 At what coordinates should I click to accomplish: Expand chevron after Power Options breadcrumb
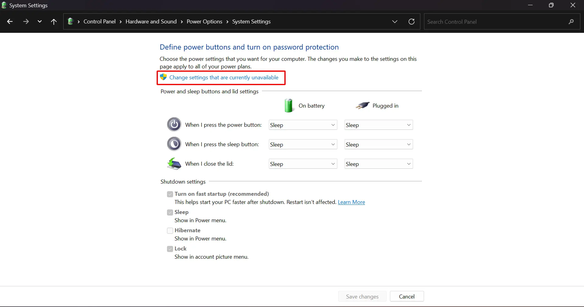point(227,22)
